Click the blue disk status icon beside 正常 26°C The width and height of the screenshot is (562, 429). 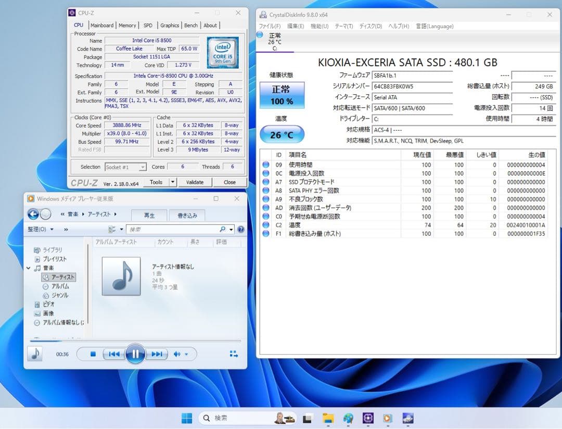point(260,35)
